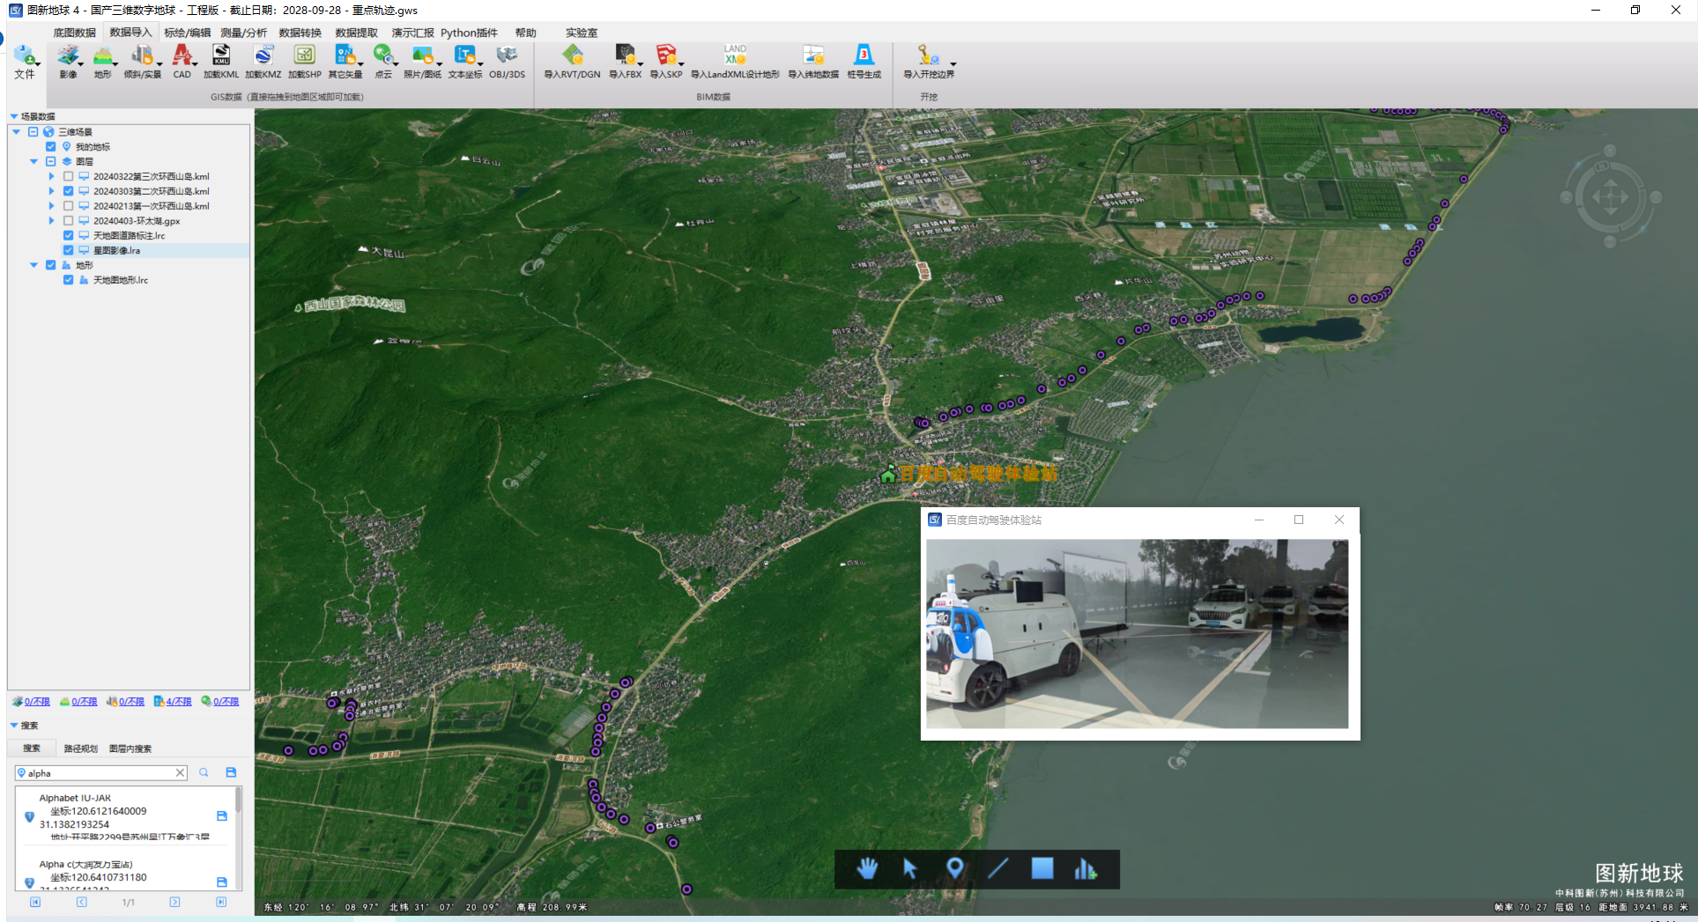Collapse the 场景数据 panel
This screenshot has height=922, width=1698.
pyautogui.click(x=14, y=116)
